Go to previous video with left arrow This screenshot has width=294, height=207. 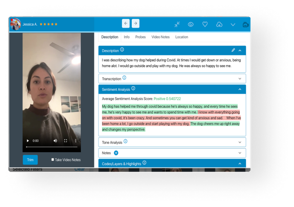tap(125, 23)
